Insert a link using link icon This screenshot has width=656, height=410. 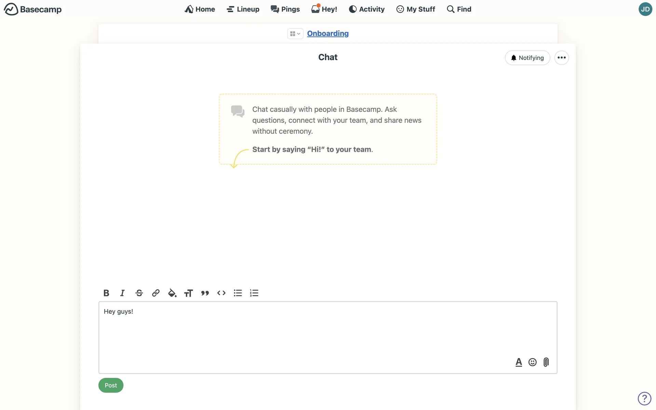click(155, 293)
